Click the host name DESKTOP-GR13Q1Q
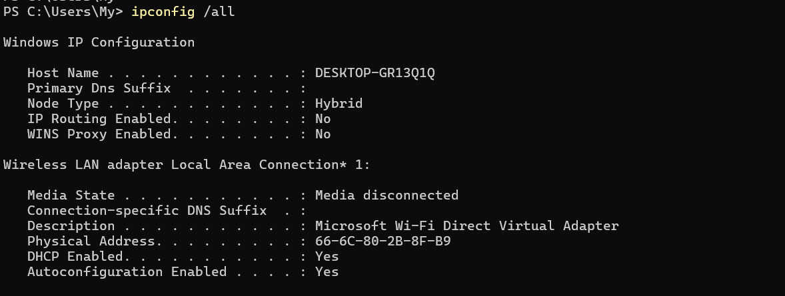This screenshot has height=296, width=785. (375, 73)
